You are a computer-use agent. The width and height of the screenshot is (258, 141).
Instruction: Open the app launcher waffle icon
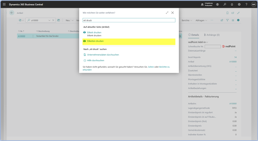pyautogui.click(x=4, y=4)
